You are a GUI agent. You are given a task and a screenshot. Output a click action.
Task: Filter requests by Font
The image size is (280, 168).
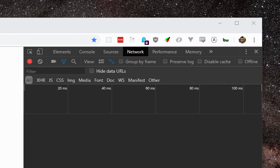coord(99,80)
